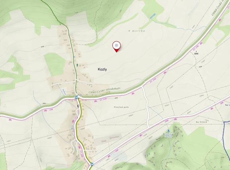Click the Kozly village name label
The image size is (230, 170).
[102, 69]
